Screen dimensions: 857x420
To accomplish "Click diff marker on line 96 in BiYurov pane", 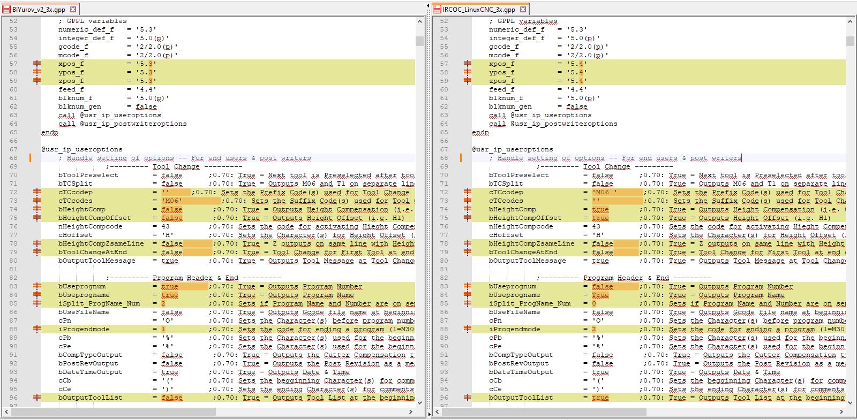I will click(37, 398).
